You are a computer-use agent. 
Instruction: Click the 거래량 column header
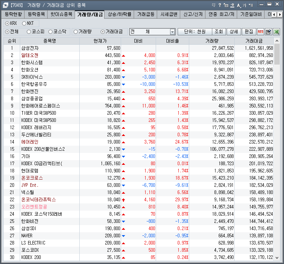212,41
